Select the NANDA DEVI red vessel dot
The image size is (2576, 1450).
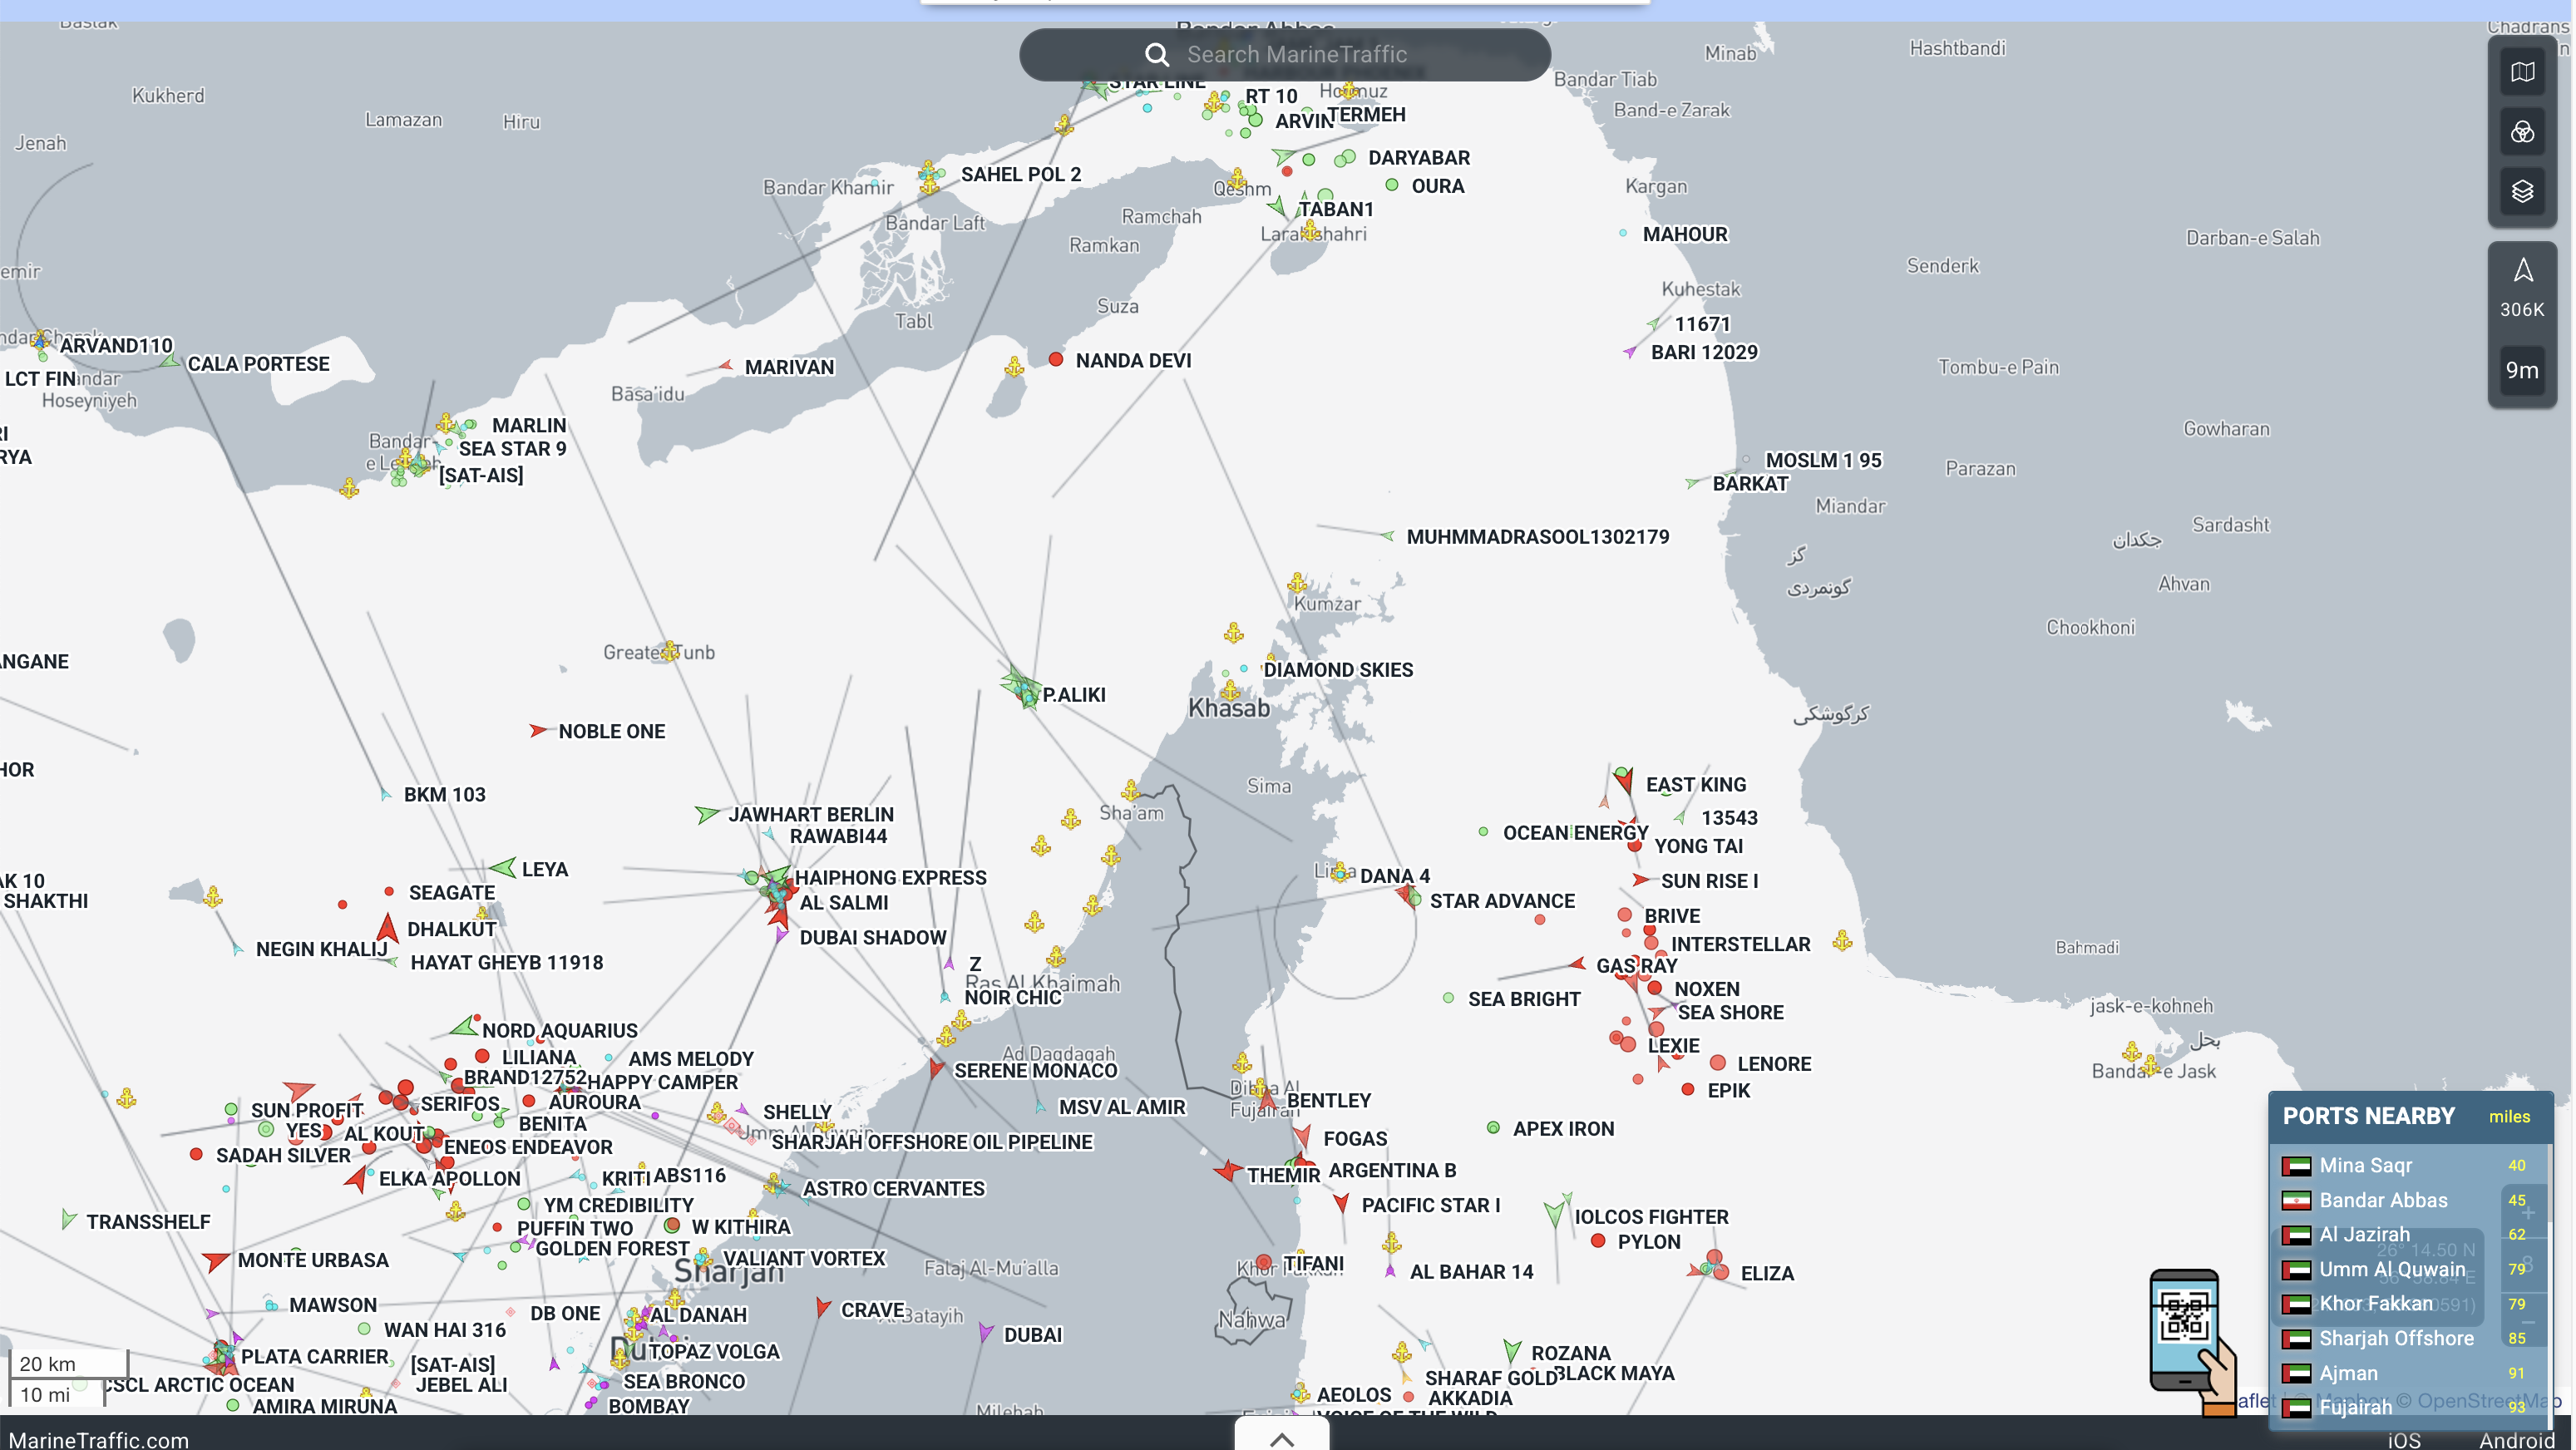[x=1055, y=359]
